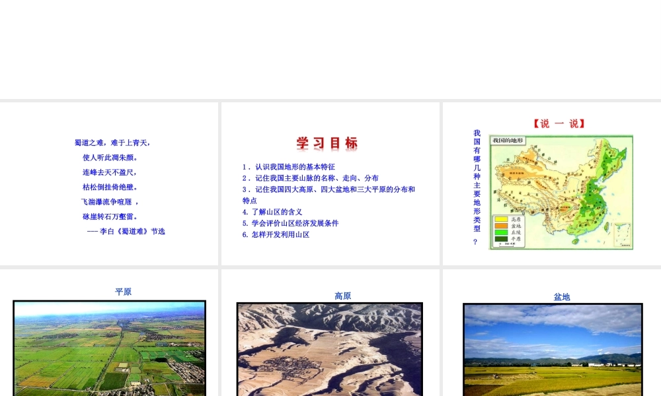Click the 我国的地形 map title label
The width and height of the screenshot is (661, 396).
pos(508,141)
